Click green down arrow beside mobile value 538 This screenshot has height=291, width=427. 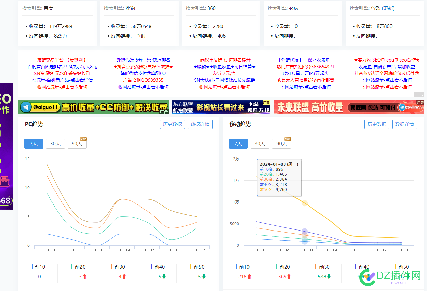329,276
